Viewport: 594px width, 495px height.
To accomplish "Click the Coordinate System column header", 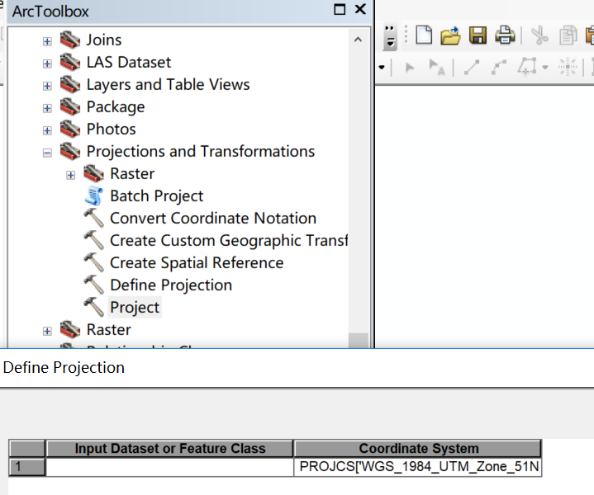I will click(418, 449).
